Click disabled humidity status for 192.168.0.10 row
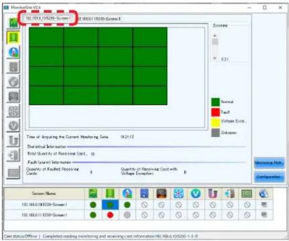289x241 pixels. (144, 205)
